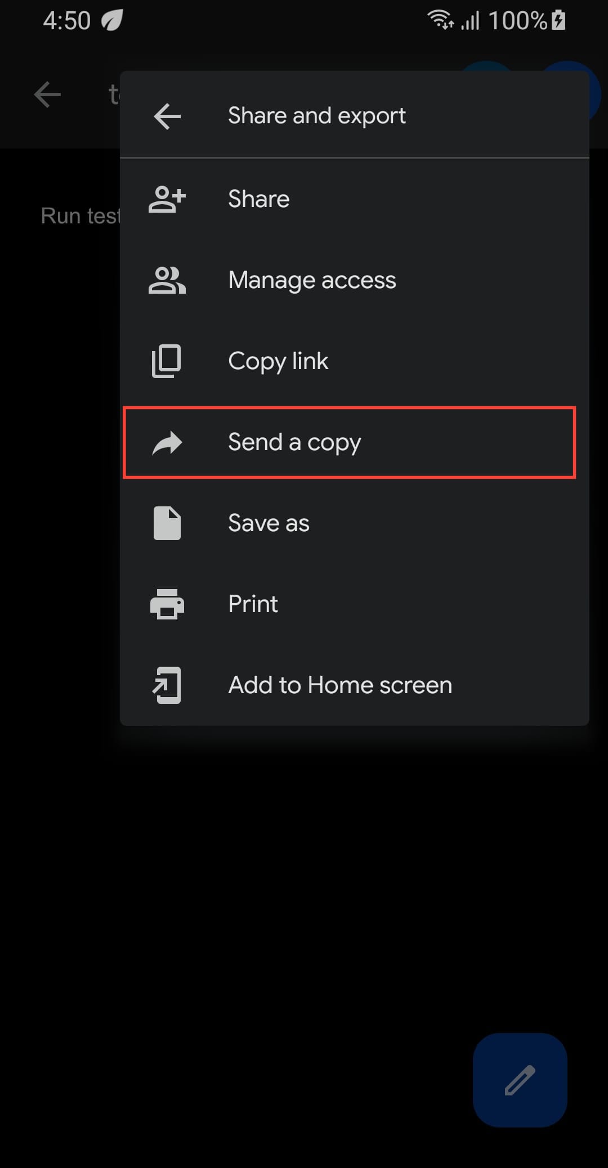Choose the Save as option
This screenshot has width=608, height=1168.
click(x=269, y=523)
